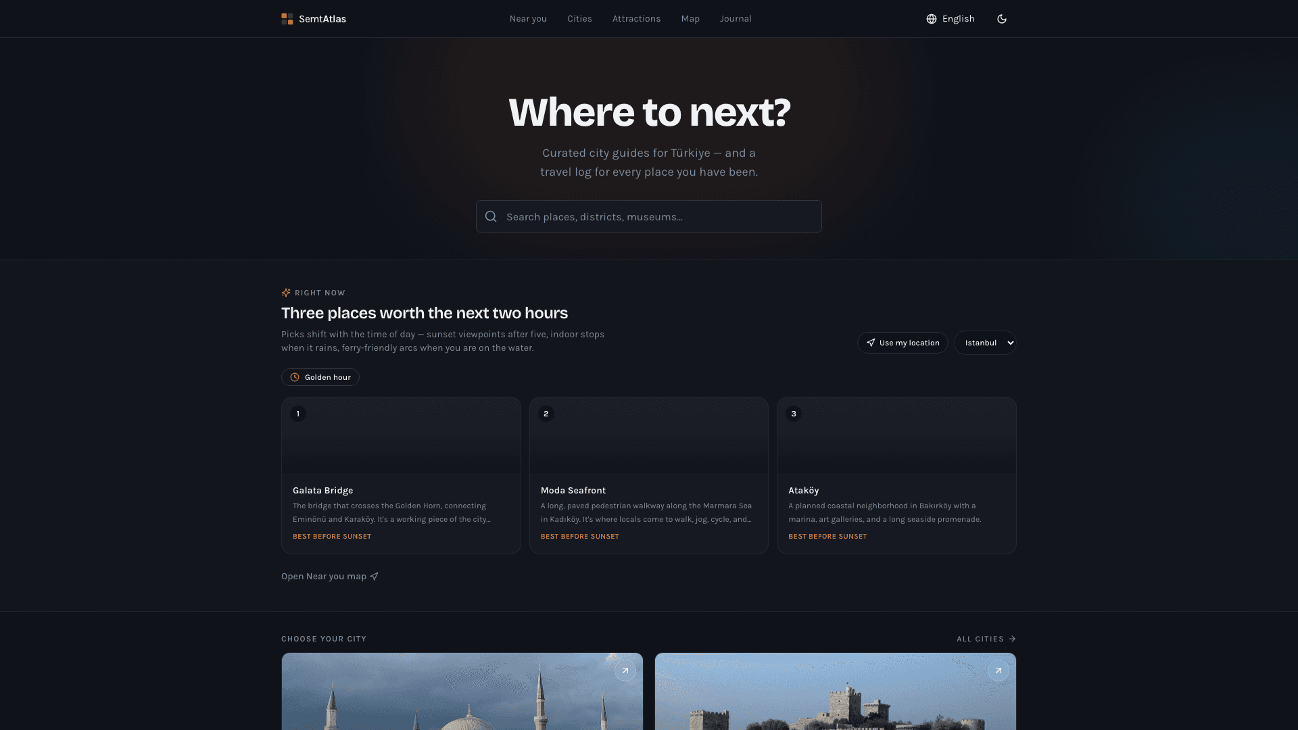Click Best Before Sunset under Ataköy

click(827, 537)
